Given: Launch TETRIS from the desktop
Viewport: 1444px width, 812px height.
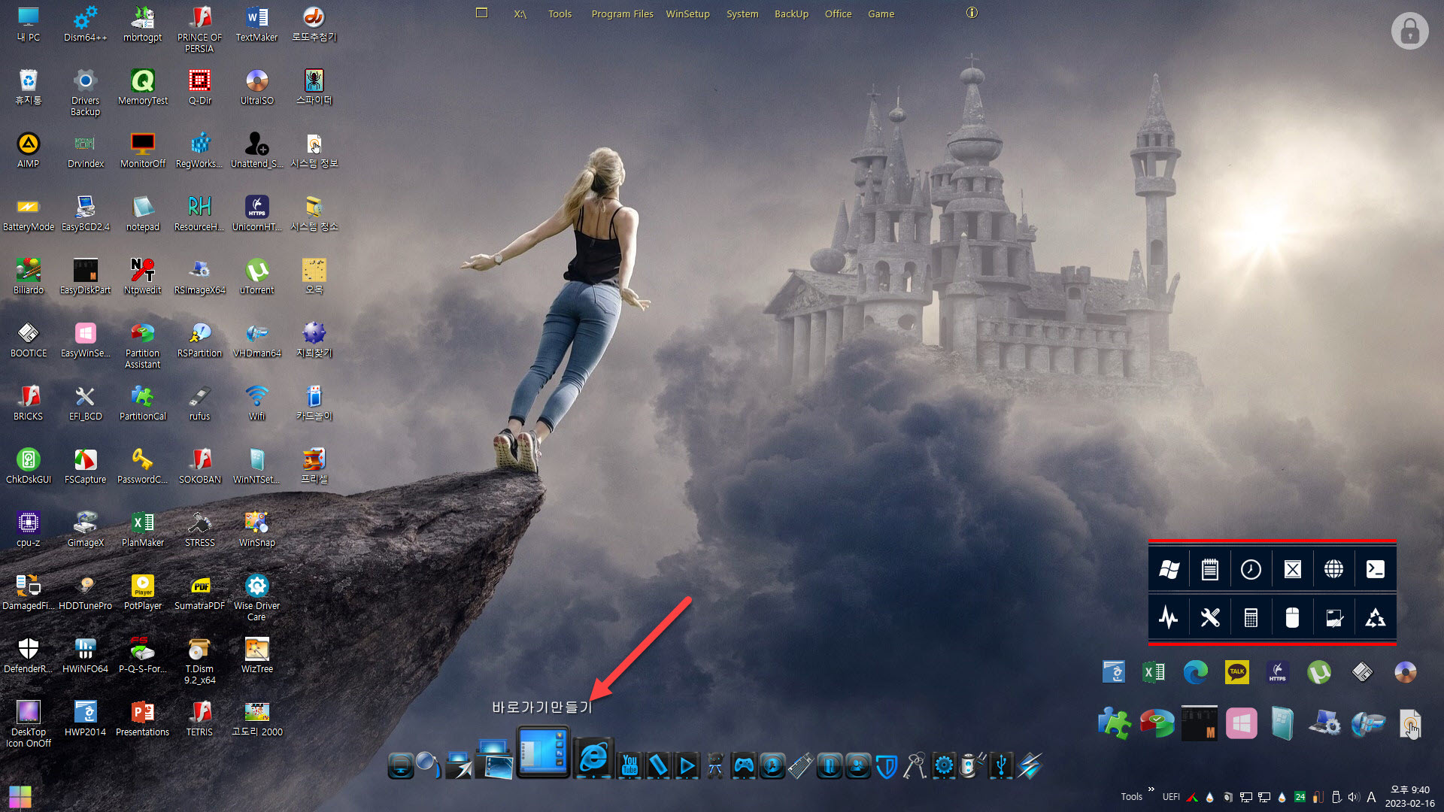Looking at the screenshot, I should coord(199,718).
